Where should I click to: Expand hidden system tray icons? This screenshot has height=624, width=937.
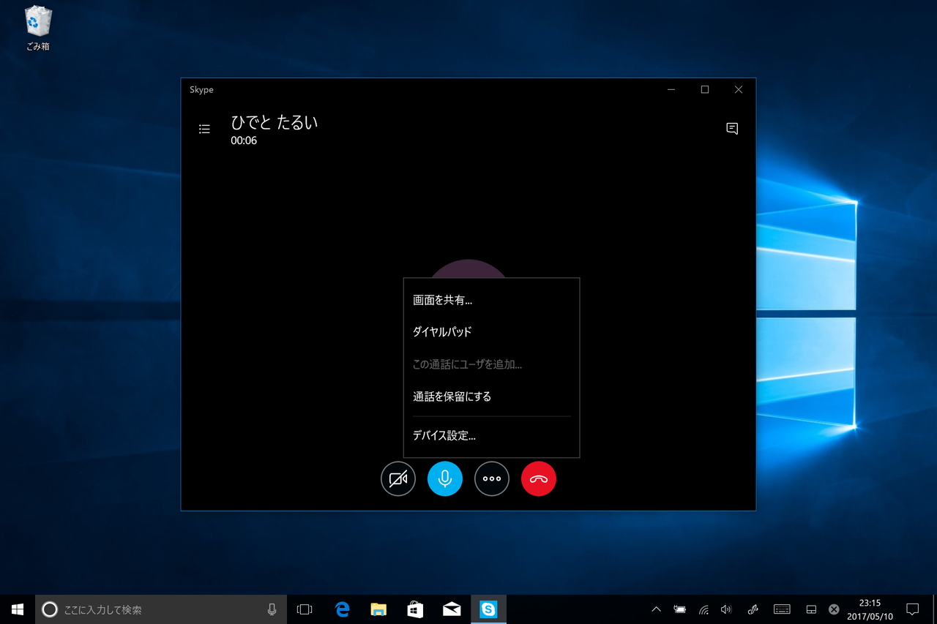(657, 609)
